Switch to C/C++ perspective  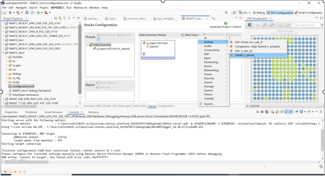tap(244, 13)
